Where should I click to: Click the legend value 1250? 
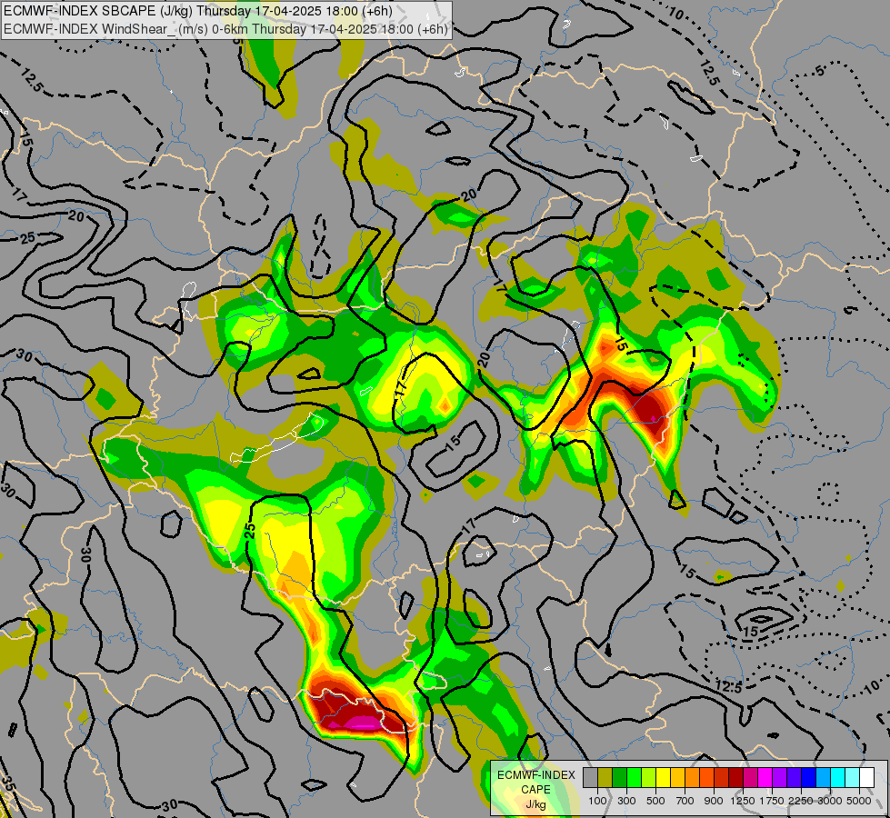tap(743, 801)
